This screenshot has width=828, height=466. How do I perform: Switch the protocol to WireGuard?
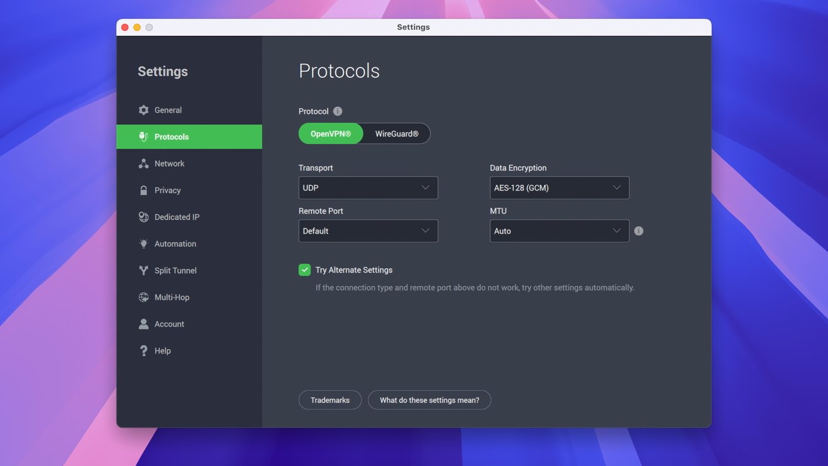(397, 134)
